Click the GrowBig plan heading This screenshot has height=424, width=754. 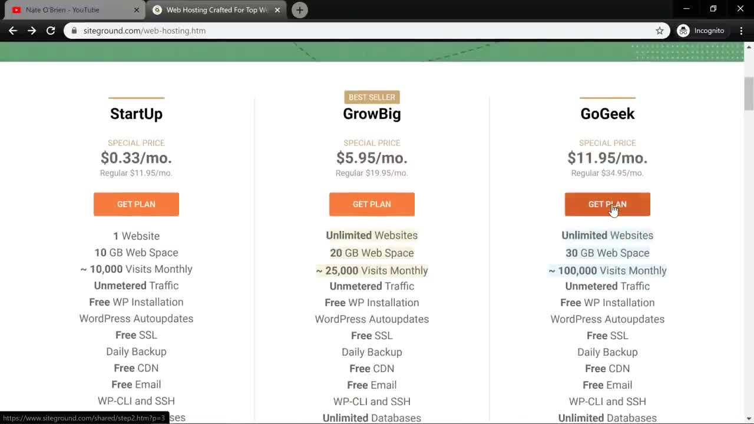tap(372, 114)
